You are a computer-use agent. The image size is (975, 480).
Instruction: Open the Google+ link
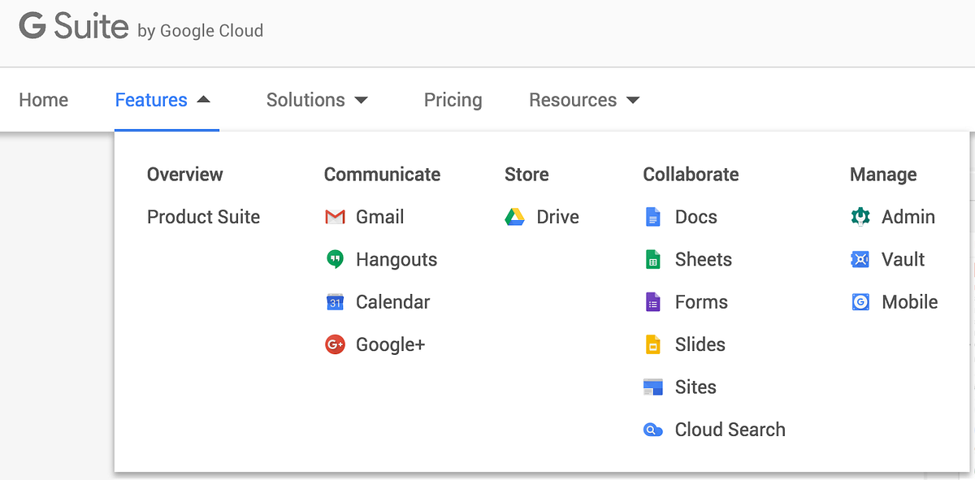point(390,344)
